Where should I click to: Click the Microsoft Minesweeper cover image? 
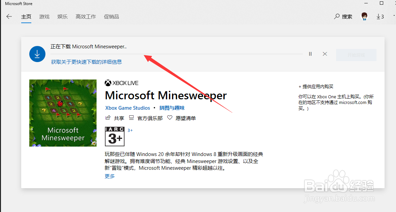(63, 113)
